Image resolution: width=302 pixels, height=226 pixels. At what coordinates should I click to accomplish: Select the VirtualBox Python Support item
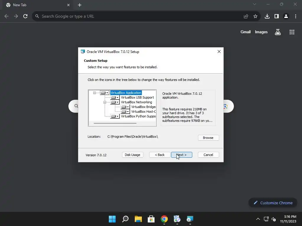pyautogui.click(x=138, y=116)
